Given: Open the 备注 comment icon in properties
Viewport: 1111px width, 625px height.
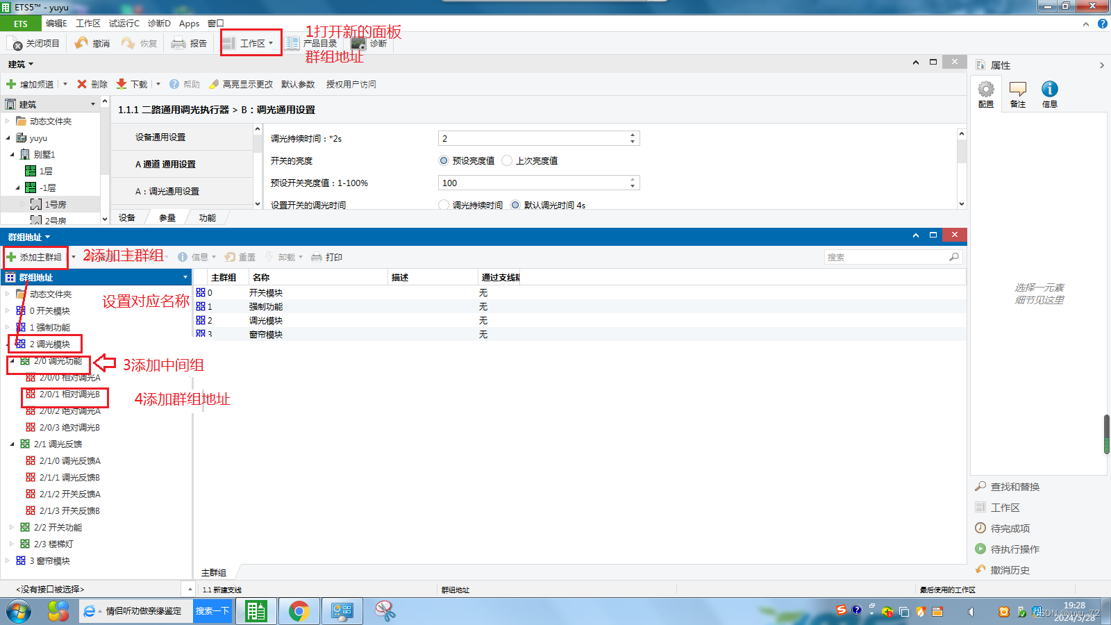Looking at the screenshot, I should pos(1018,89).
